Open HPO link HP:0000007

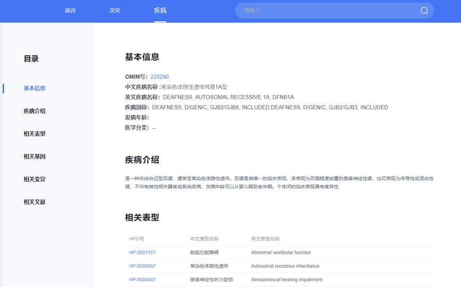[x=142, y=266]
